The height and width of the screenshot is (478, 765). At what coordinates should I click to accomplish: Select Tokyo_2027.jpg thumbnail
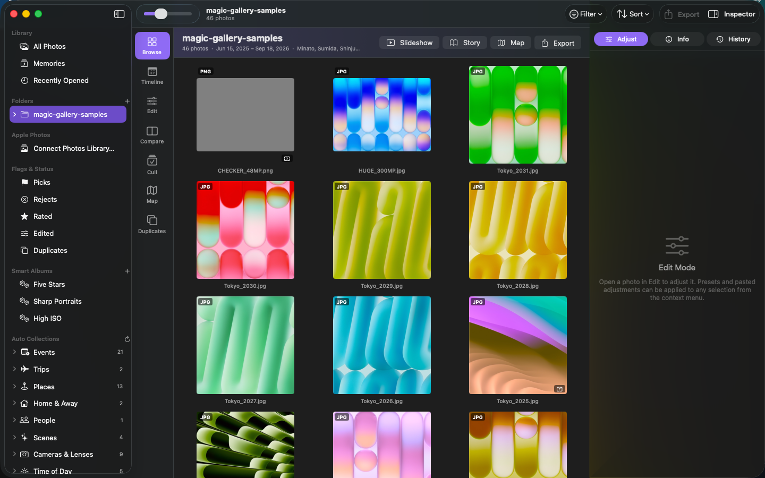coord(245,345)
